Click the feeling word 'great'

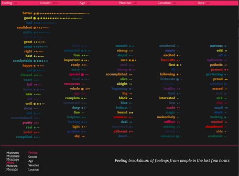28,42
